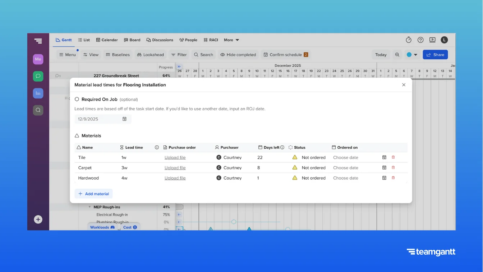
Task: Click the search magnifier icon in left sidebar
Action: click(x=38, y=110)
